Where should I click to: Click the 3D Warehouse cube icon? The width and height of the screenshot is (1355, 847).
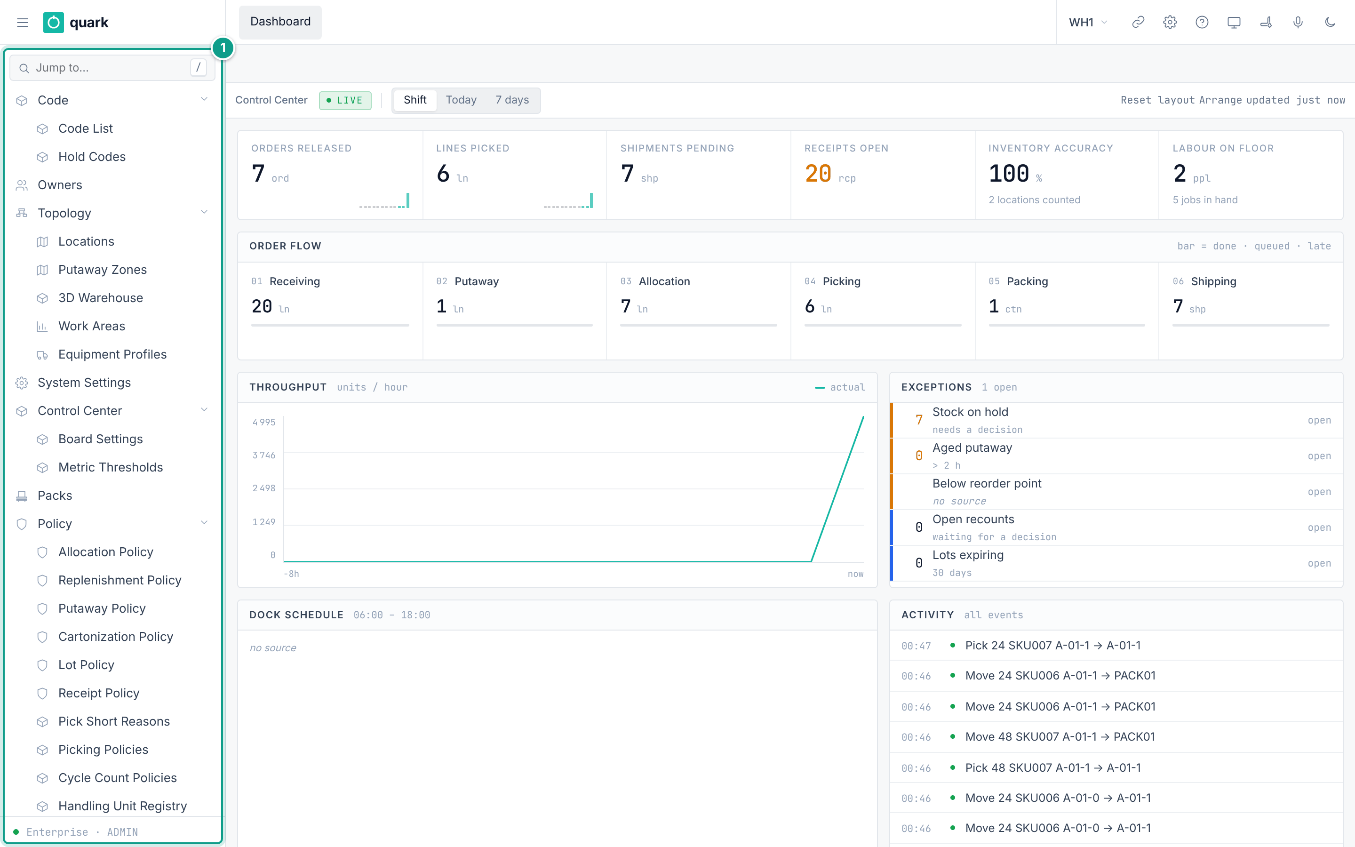pyautogui.click(x=42, y=298)
